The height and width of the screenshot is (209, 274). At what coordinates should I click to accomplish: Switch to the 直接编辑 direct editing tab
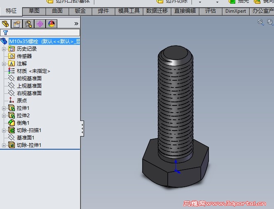[185, 11]
